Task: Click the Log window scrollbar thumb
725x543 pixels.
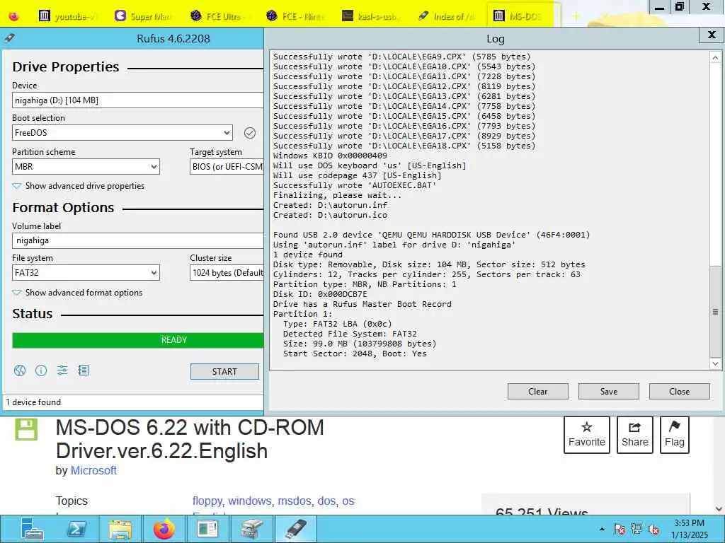Action: (x=715, y=312)
